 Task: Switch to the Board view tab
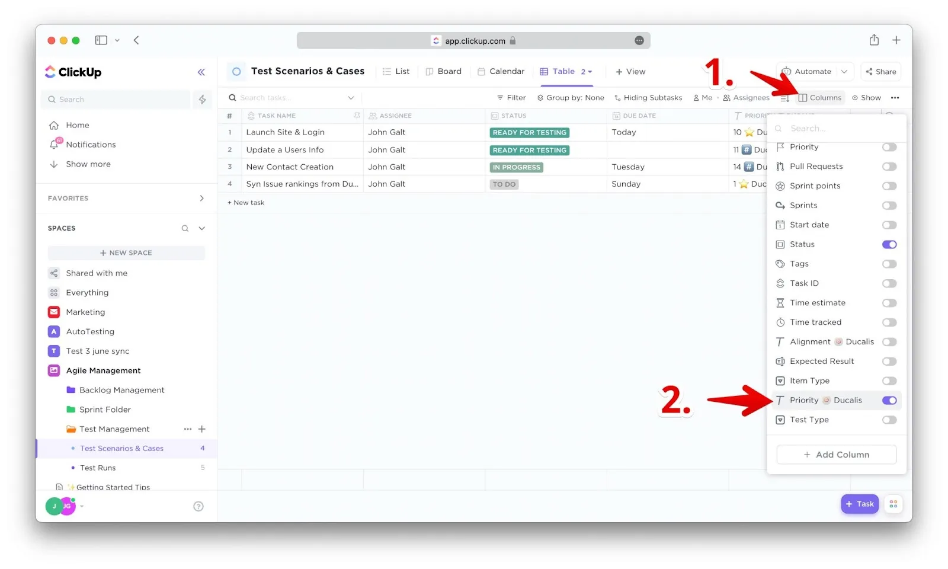tap(443, 72)
